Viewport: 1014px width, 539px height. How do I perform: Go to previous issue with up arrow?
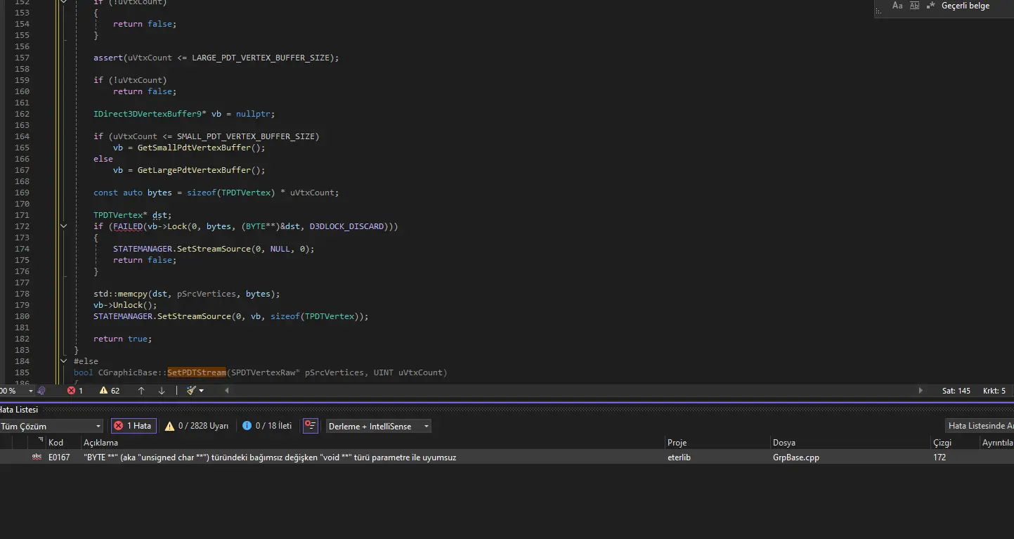[141, 390]
